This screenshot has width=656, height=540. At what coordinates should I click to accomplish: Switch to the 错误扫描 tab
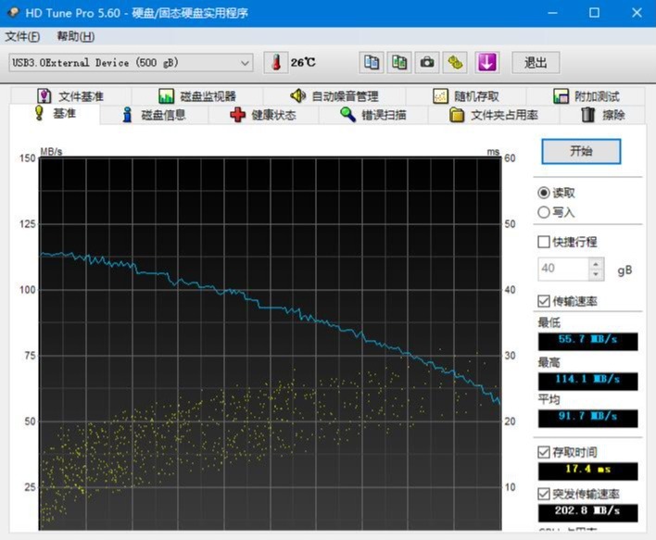(372, 115)
